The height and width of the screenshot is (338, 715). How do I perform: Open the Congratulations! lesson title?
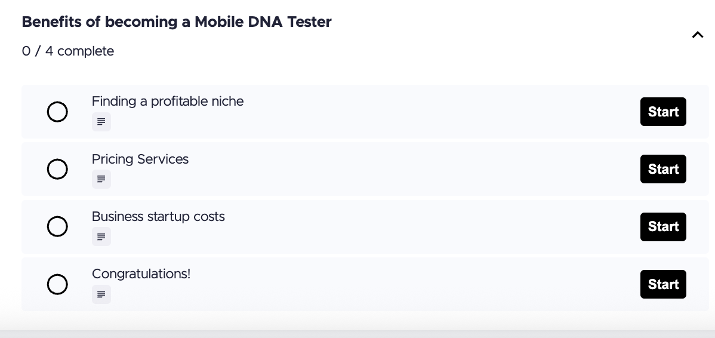pyautogui.click(x=141, y=274)
